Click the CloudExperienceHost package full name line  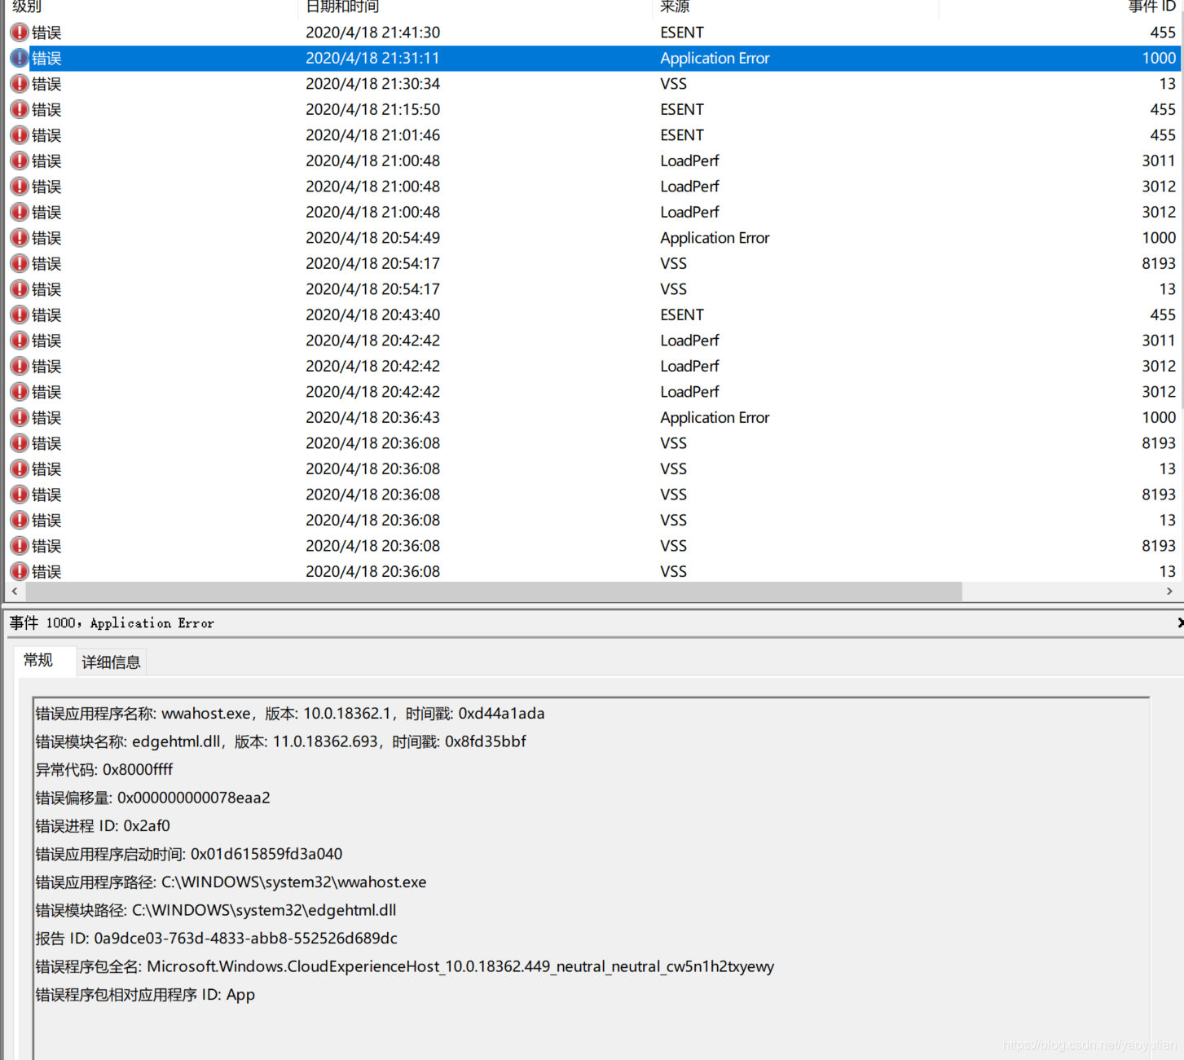pyautogui.click(x=404, y=966)
